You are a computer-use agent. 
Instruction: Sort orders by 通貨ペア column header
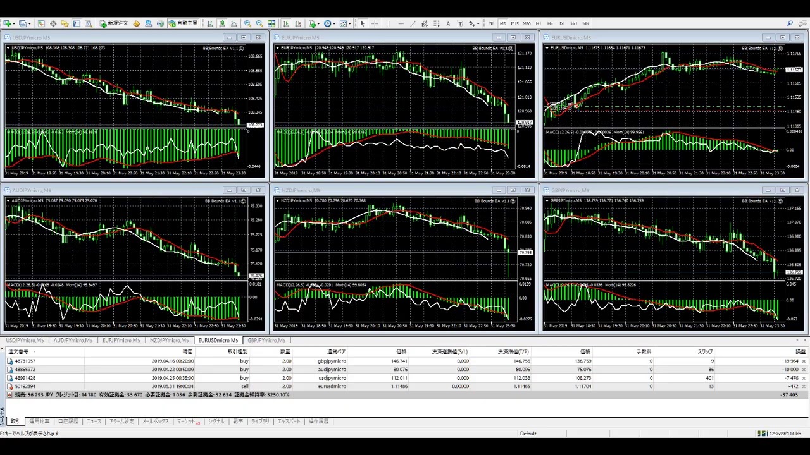click(336, 351)
